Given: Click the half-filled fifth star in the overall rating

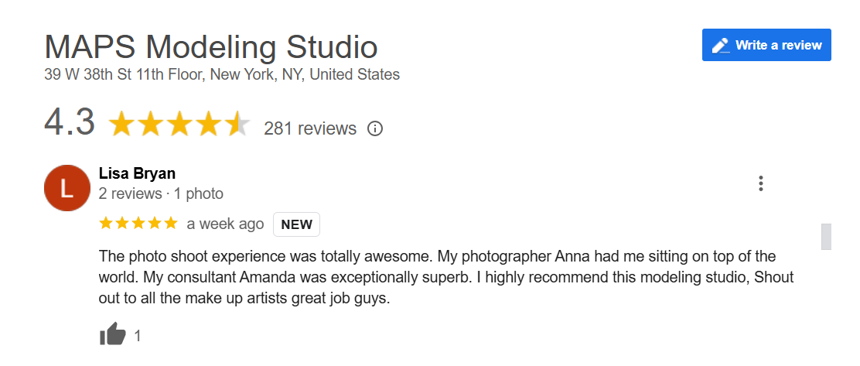Looking at the screenshot, I should click(237, 124).
